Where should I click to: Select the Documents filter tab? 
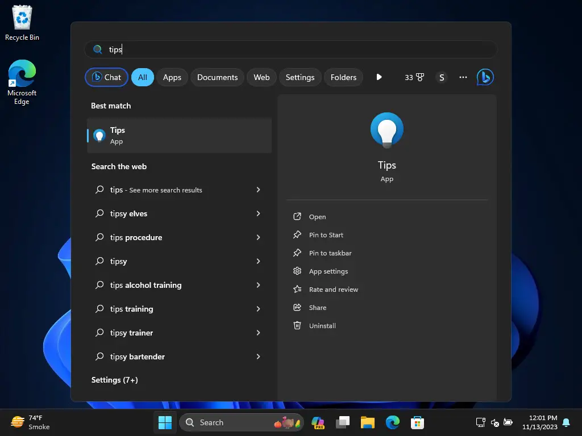[217, 77]
